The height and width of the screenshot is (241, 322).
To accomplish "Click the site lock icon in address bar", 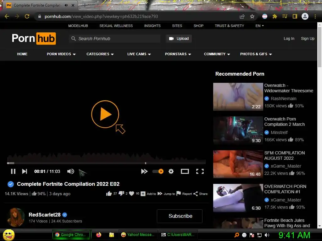I will [x=39, y=16].
